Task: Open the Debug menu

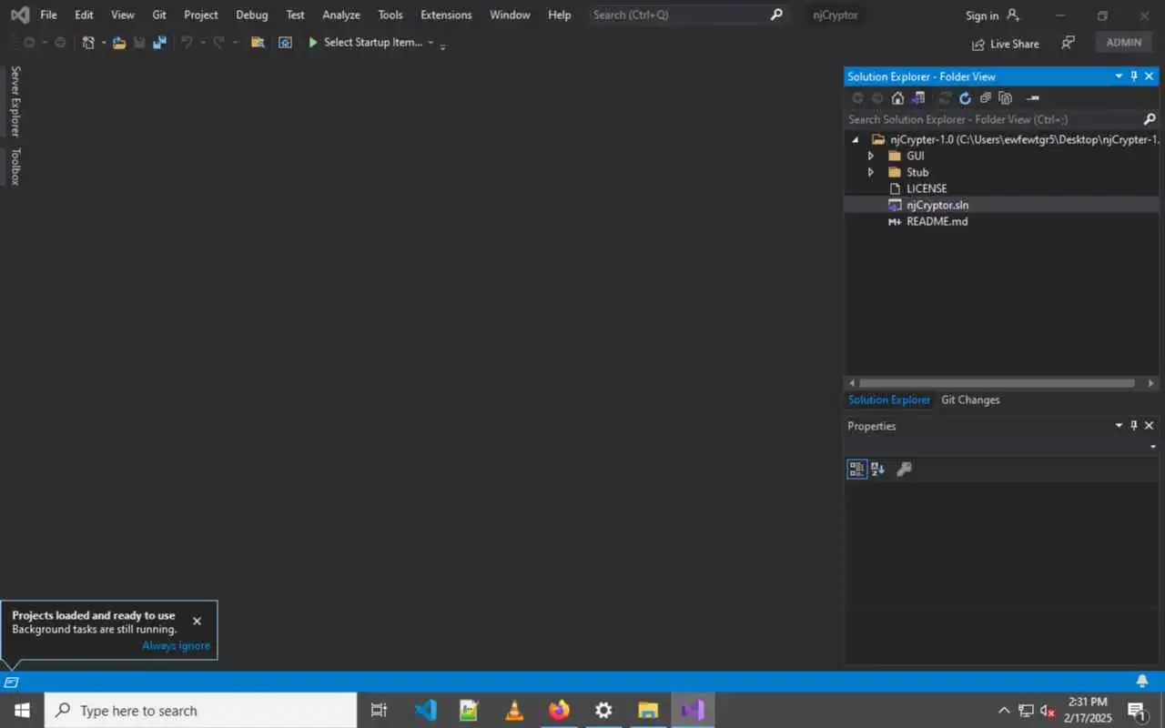Action: click(x=252, y=15)
